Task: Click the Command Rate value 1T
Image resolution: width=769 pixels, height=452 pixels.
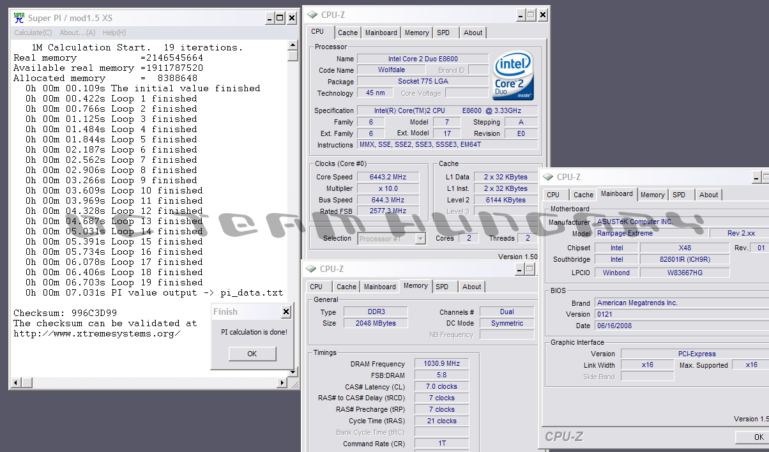Action: coord(442,444)
